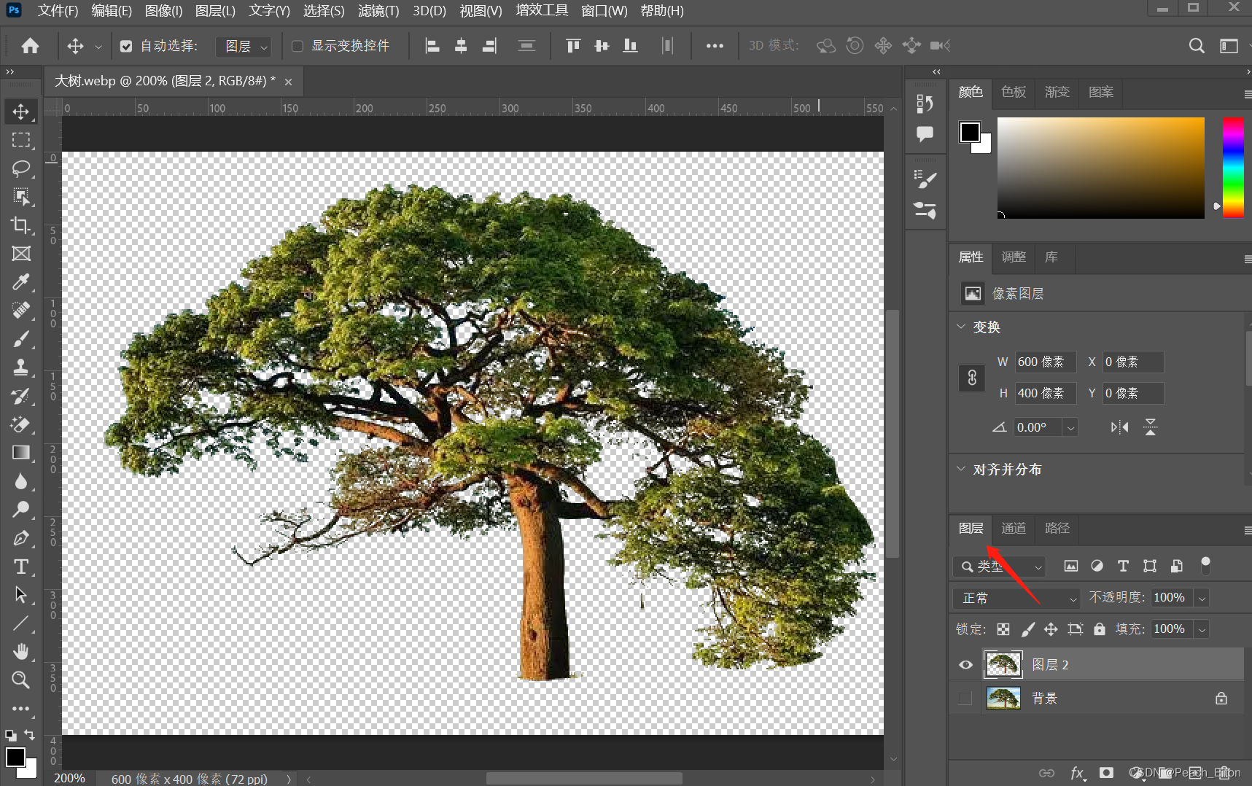Select the History Brush tool
Viewport: 1252px width, 786px height.
[x=21, y=396]
